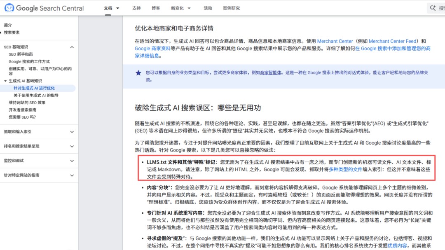Expand the 抓取和编入索引 section chevron

pos(72,132)
